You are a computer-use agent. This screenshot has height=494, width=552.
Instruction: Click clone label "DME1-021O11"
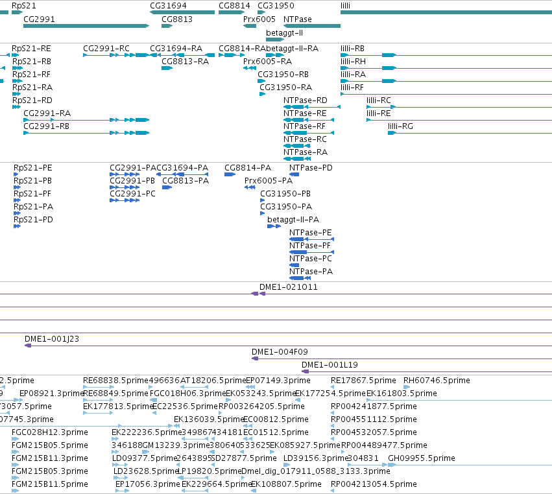click(289, 287)
